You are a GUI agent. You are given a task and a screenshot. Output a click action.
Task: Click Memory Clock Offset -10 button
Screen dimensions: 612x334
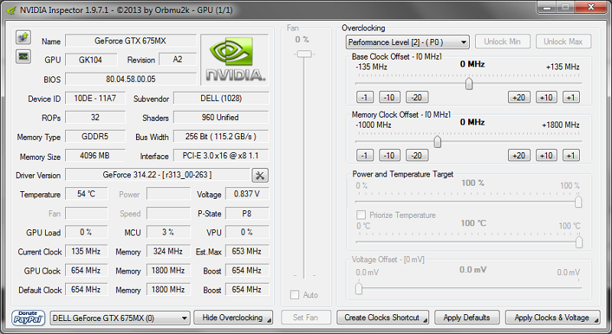(x=389, y=155)
